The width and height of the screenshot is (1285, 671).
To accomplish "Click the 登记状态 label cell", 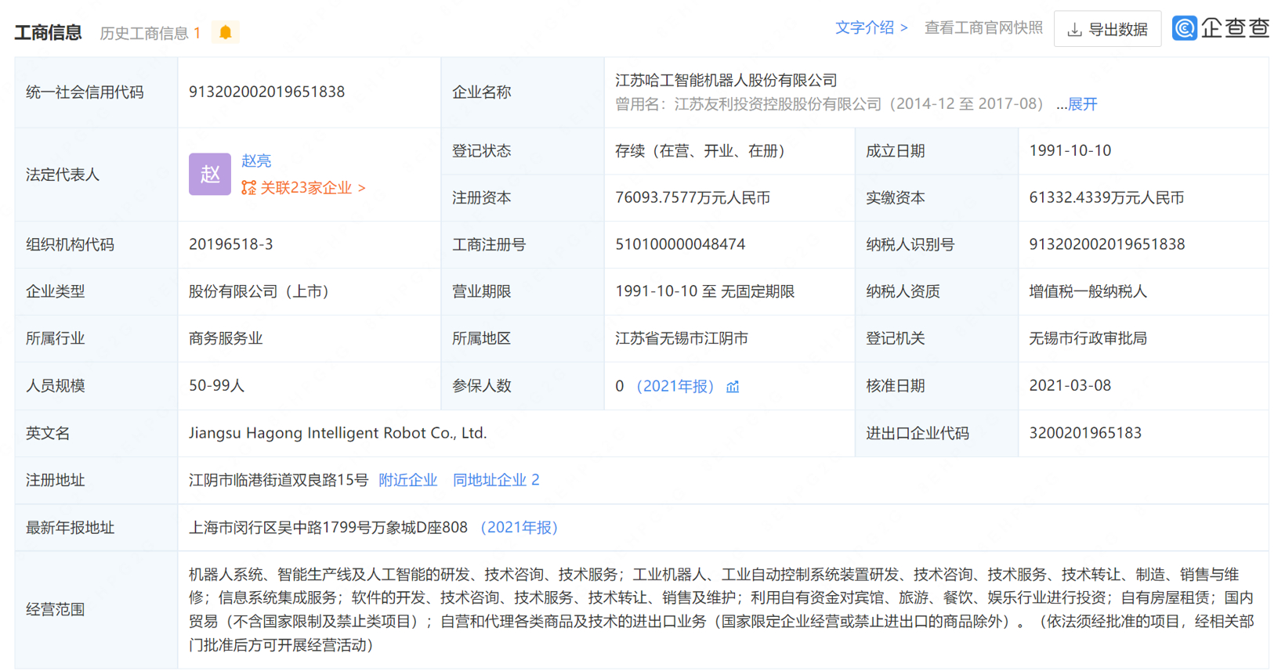I will [523, 151].
